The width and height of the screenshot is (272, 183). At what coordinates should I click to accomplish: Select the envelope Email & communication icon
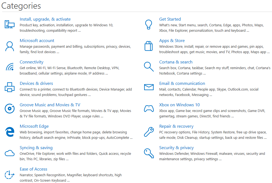[x=149, y=87]
